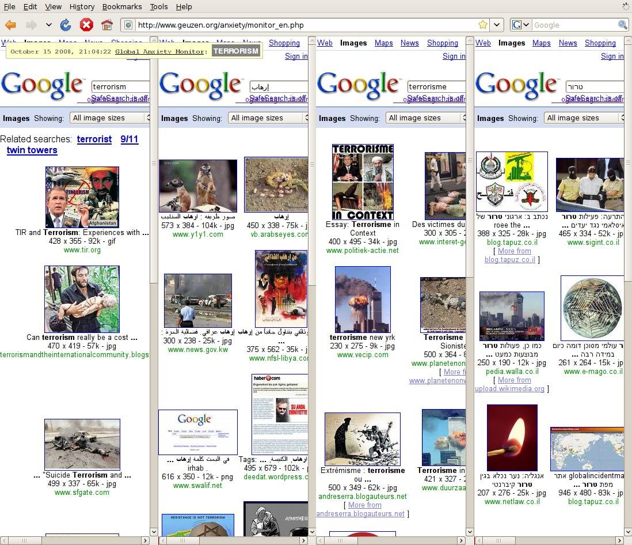
Task: Stop loading with the red X button
Action: click(86, 25)
